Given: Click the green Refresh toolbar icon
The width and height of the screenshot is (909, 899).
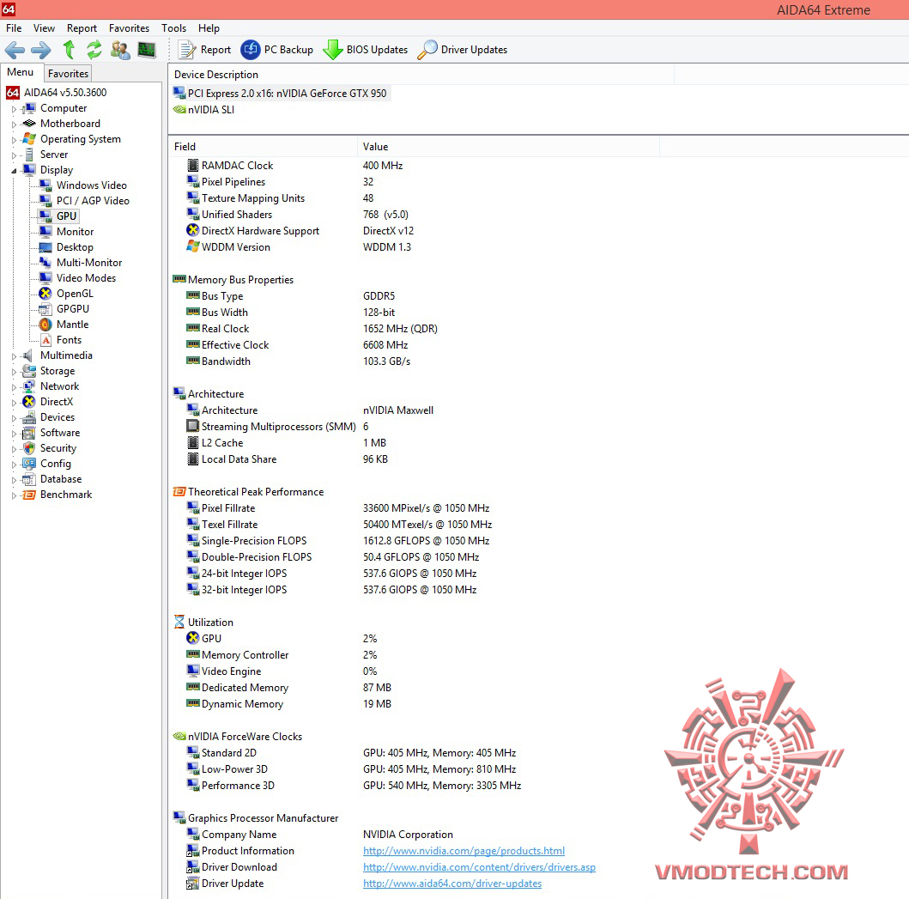Looking at the screenshot, I should pyautogui.click(x=94, y=50).
